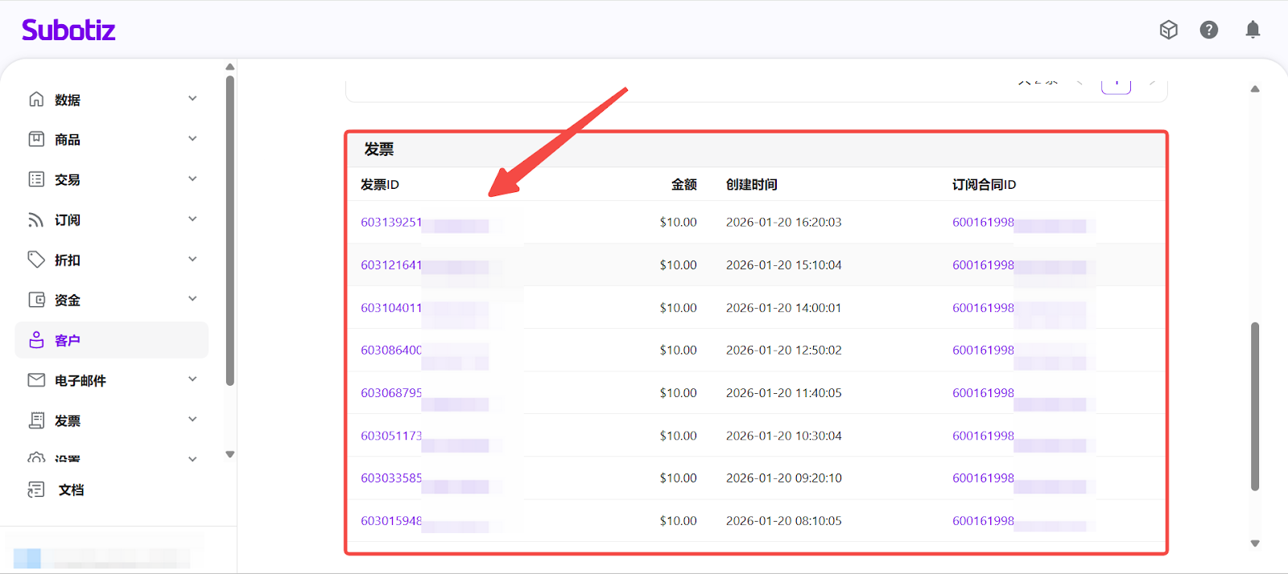
Task: Open invoice ID starting with 603068795
Action: [391, 393]
